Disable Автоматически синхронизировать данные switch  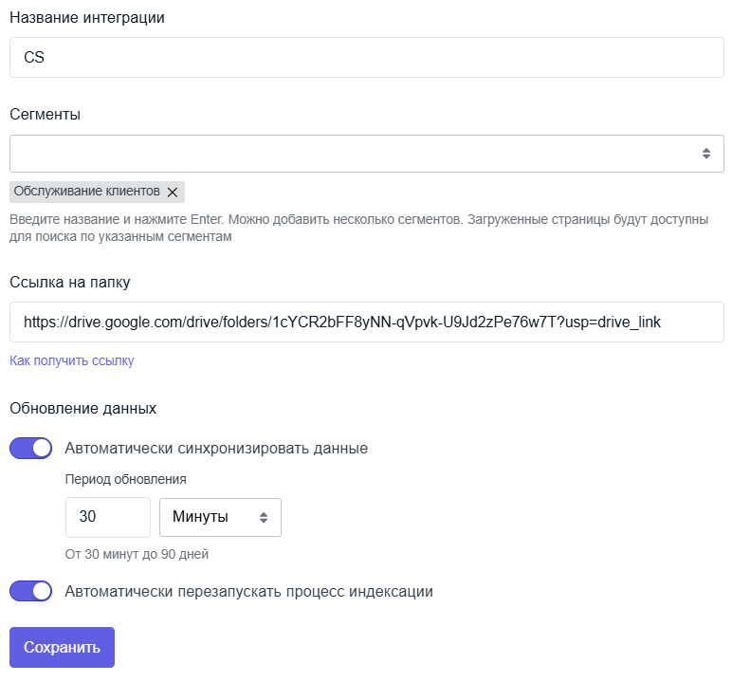pyautogui.click(x=31, y=448)
